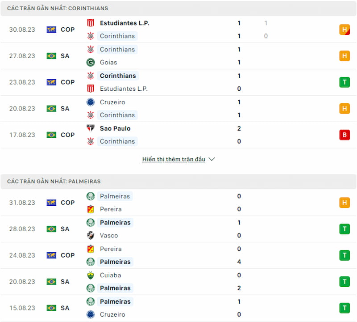Click green T badge for Corinthians vs Estudiantes

click(x=345, y=82)
